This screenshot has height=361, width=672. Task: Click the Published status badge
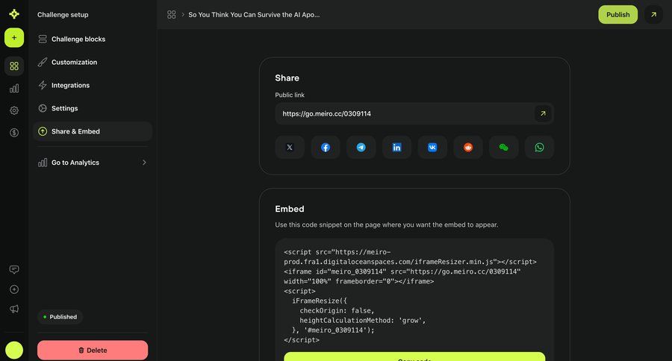pos(60,317)
